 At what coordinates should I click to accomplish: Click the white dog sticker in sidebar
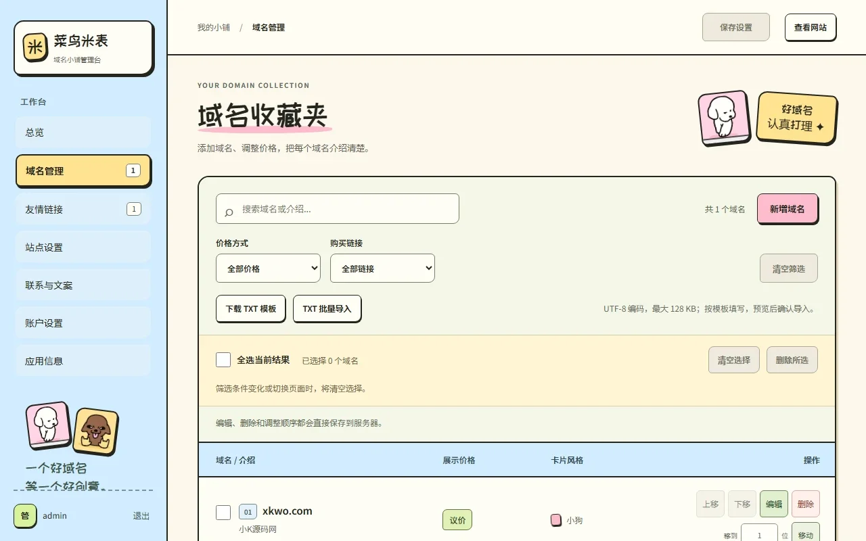pyautogui.click(x=48, y=425)
